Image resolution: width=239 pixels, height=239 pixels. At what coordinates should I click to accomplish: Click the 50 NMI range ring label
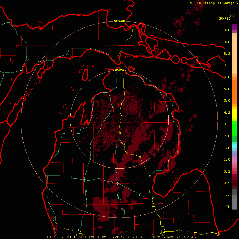pos(119,70)
